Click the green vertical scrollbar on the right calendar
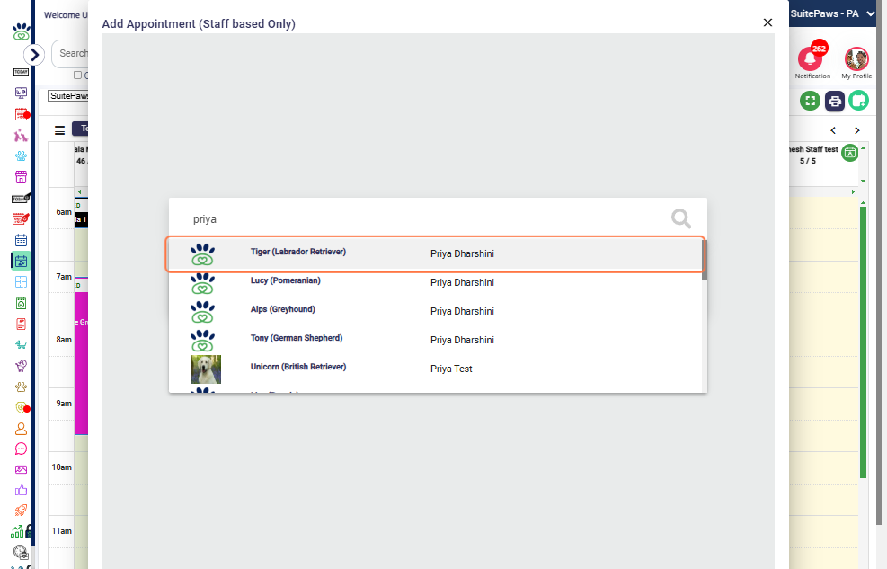Image resolution: width=887 pixels, height=569 pixels. point(864,342)
